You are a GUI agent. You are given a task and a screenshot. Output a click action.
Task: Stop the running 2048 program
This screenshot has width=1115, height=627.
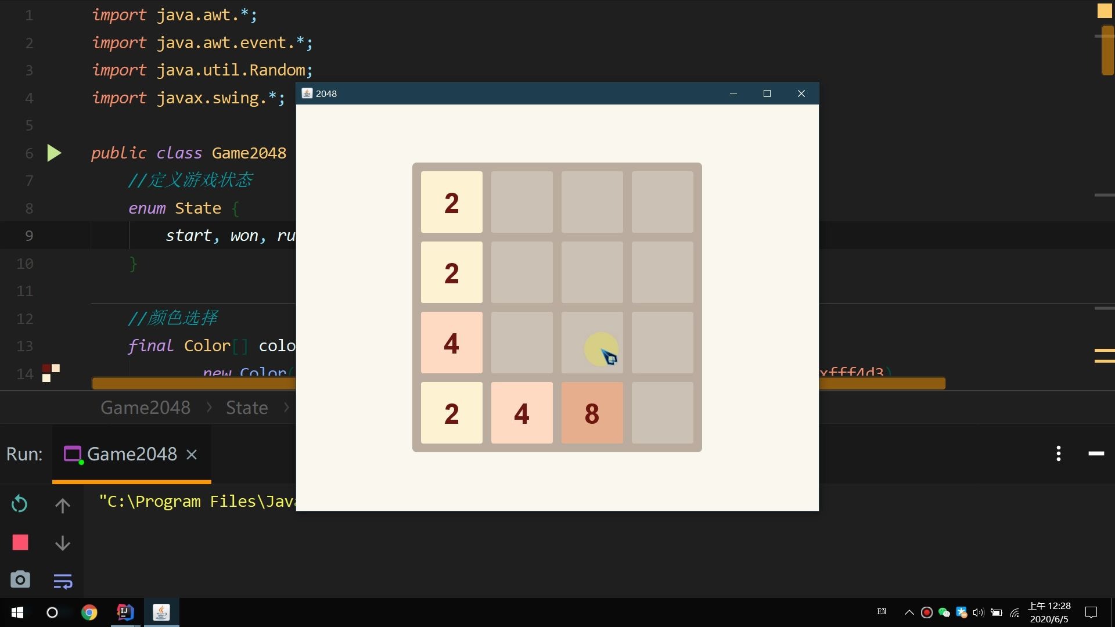click(x=19, y=542)
